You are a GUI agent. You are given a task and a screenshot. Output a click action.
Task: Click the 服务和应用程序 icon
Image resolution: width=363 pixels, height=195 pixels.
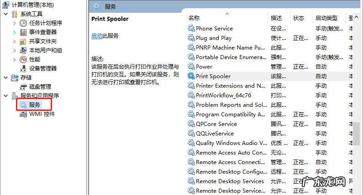click(15, 96)
